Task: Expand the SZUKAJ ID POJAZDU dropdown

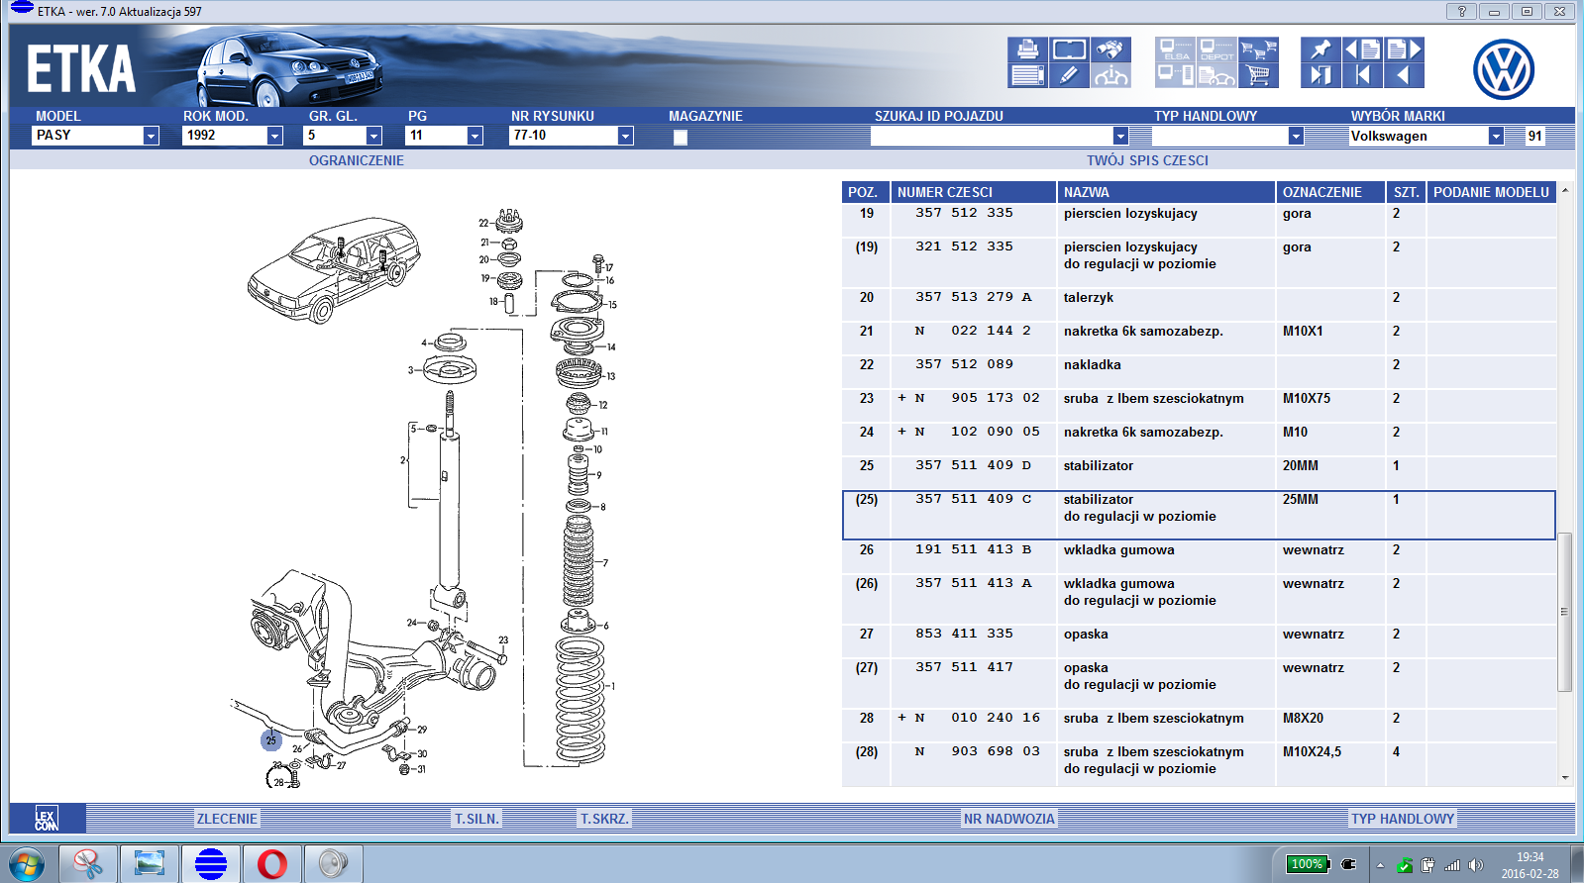Action: pyautogui.click(x=1120, y=136)
